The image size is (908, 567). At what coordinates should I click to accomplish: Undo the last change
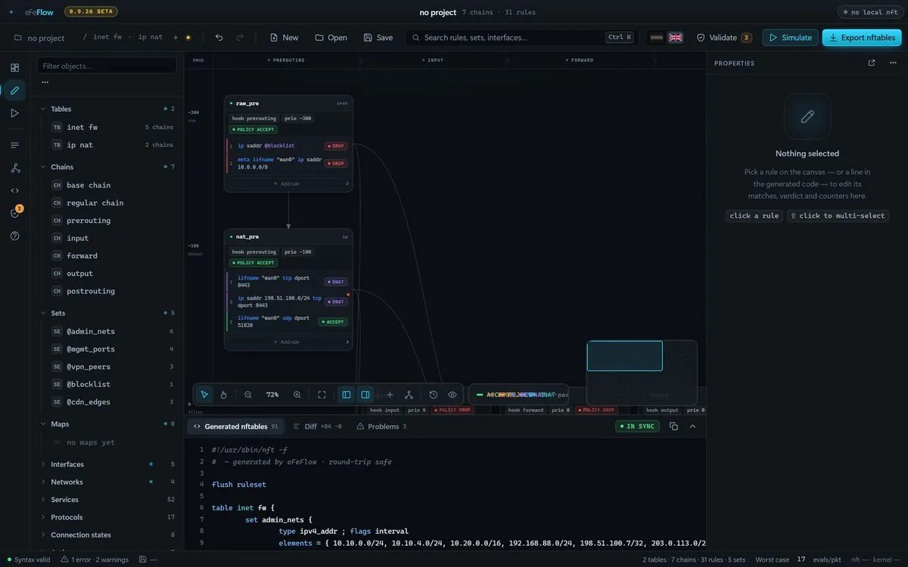pos(219,38)
